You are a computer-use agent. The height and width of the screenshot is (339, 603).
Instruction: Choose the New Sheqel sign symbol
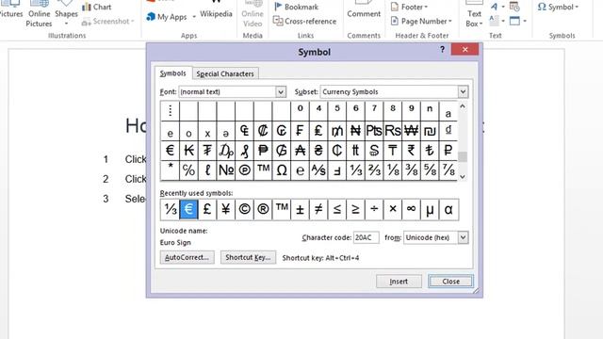(430, 131)
